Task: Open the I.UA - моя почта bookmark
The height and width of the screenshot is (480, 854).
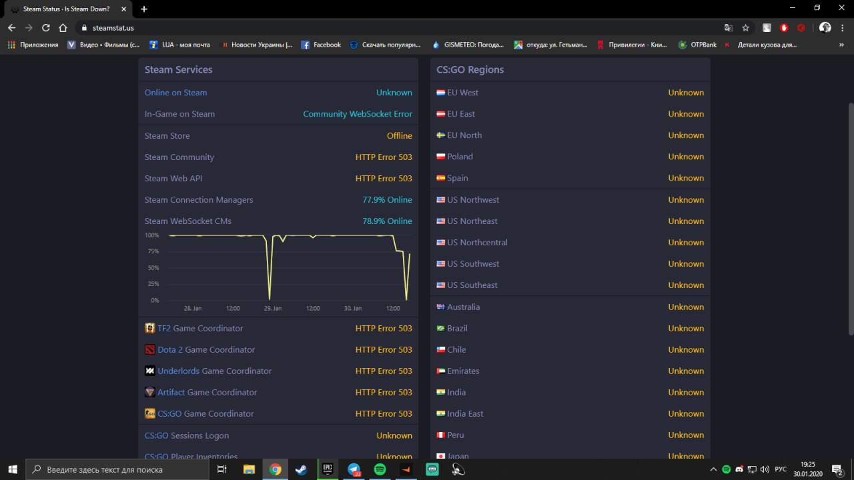Action: pos(179,45)
